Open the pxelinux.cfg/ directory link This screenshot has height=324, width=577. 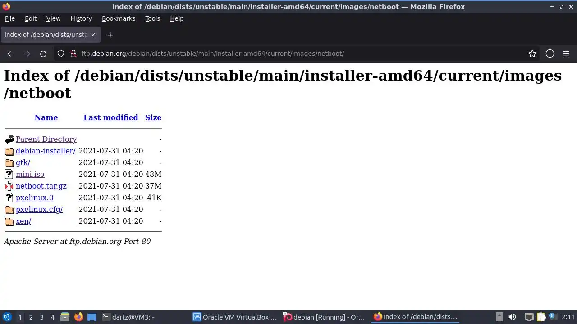coord(39,209)
